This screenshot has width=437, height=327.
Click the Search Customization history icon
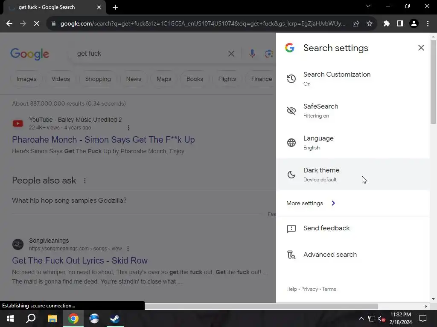(291, 79)
